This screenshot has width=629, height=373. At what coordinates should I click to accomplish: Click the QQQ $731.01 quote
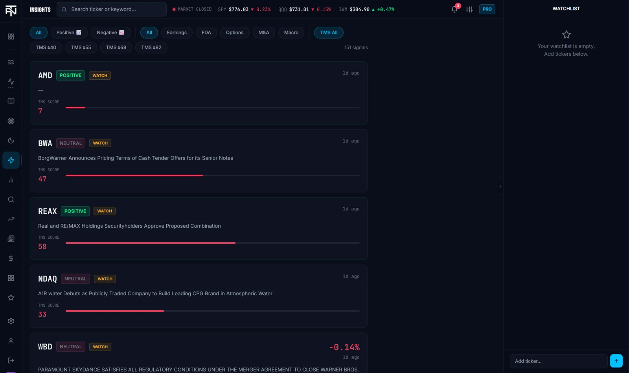[x=305, y=9]
